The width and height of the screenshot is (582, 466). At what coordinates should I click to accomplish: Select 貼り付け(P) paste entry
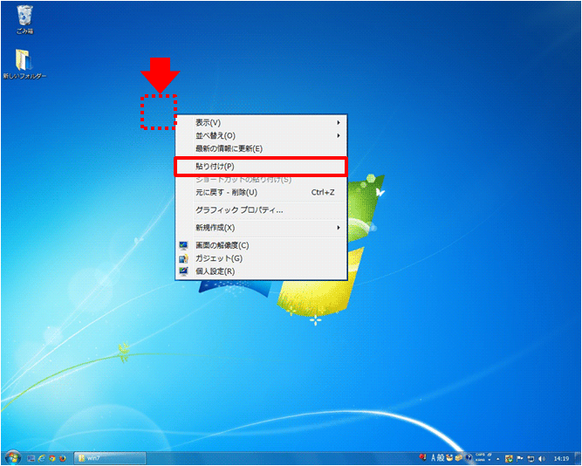click(261, 167)
